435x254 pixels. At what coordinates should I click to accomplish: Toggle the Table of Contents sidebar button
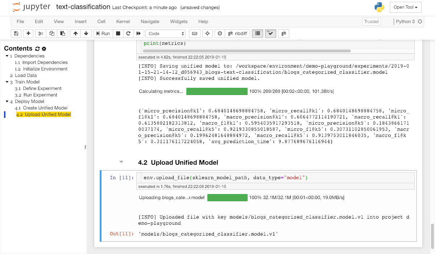(x=257, y=34)
